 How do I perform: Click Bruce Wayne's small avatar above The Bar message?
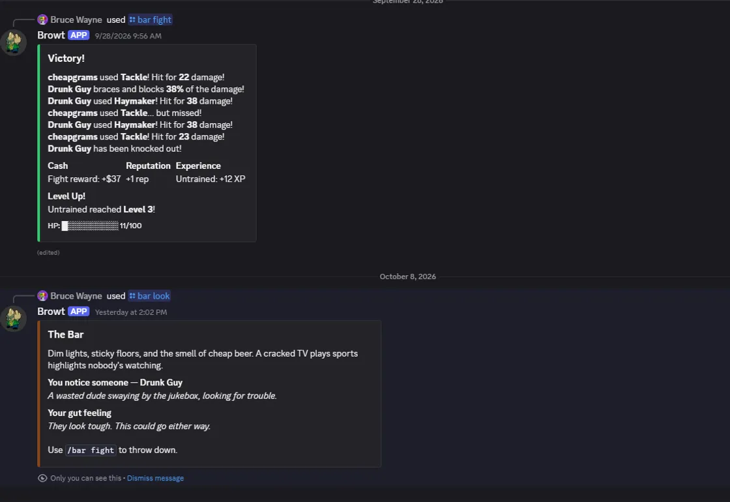tap(42, 296)
